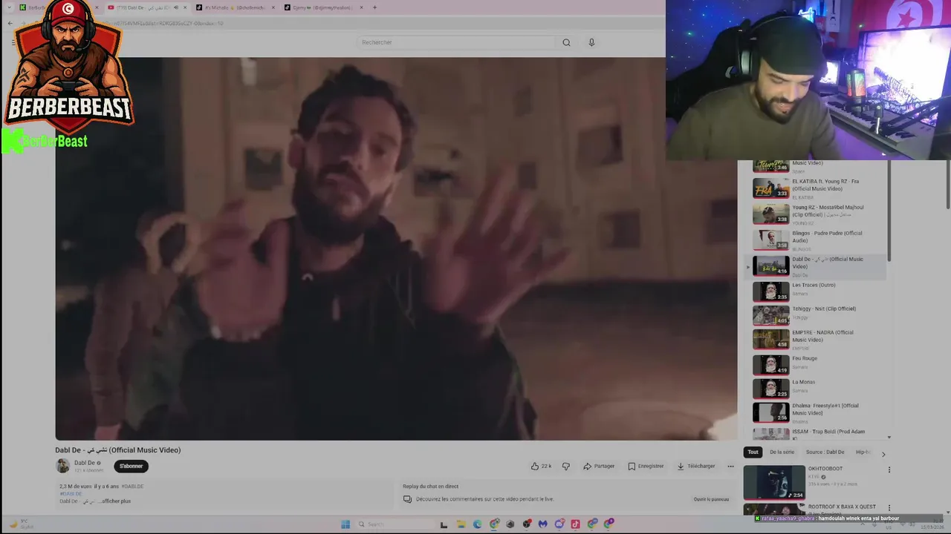The width and height of the screenshot is (951, 534).
Task: Close the Djemy TikTok tab
Action: coord(362,7)
